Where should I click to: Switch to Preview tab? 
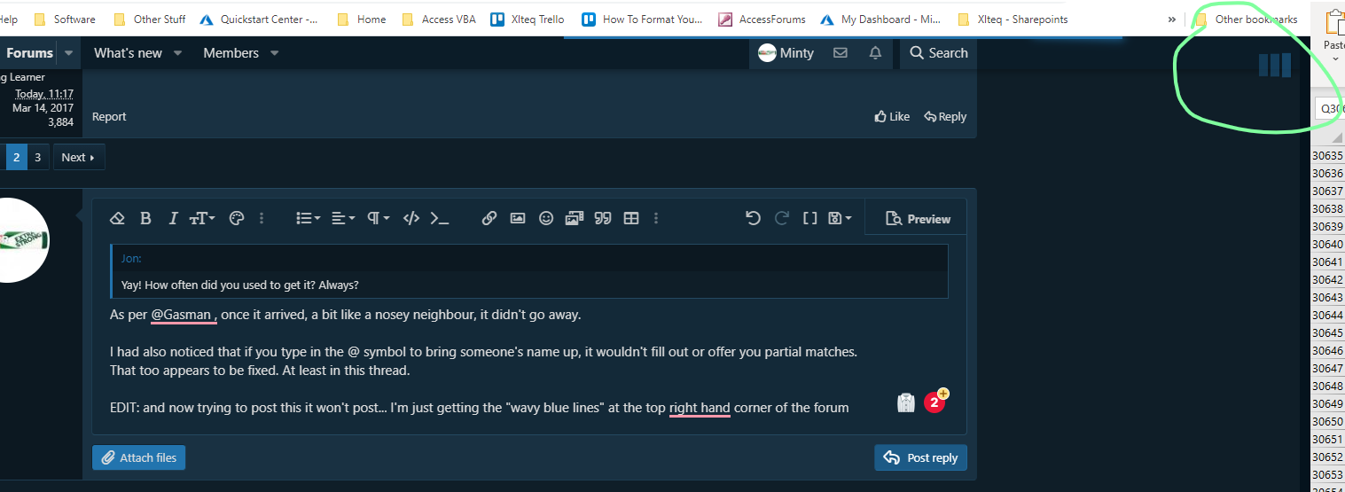pos(918,219)
